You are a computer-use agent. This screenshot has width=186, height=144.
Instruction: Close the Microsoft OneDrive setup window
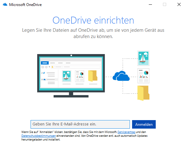179,5
